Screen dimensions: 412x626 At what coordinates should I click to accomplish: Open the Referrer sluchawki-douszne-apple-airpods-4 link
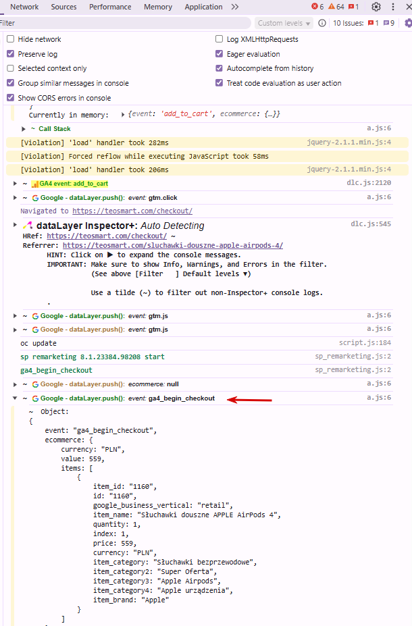pyautogui.click(x=173, y=246)
